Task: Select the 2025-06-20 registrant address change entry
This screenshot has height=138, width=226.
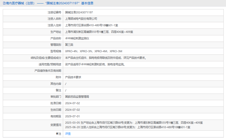Action: click(128, 127)
